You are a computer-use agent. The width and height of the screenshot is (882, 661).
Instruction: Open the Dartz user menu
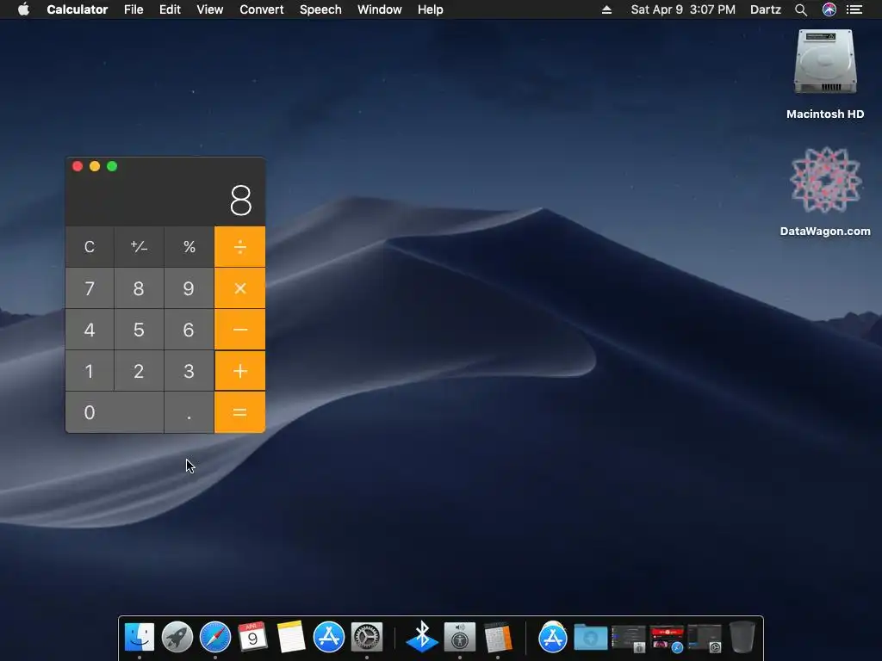(766, 9)
